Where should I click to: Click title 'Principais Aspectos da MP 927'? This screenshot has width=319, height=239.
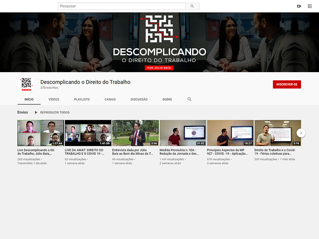pyautogui.click(x=227, y=152)
